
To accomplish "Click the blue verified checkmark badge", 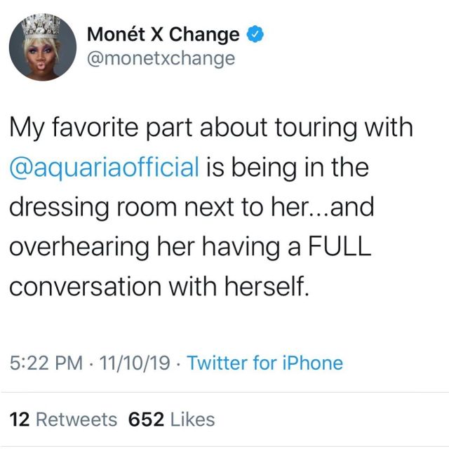I will 255,34.
